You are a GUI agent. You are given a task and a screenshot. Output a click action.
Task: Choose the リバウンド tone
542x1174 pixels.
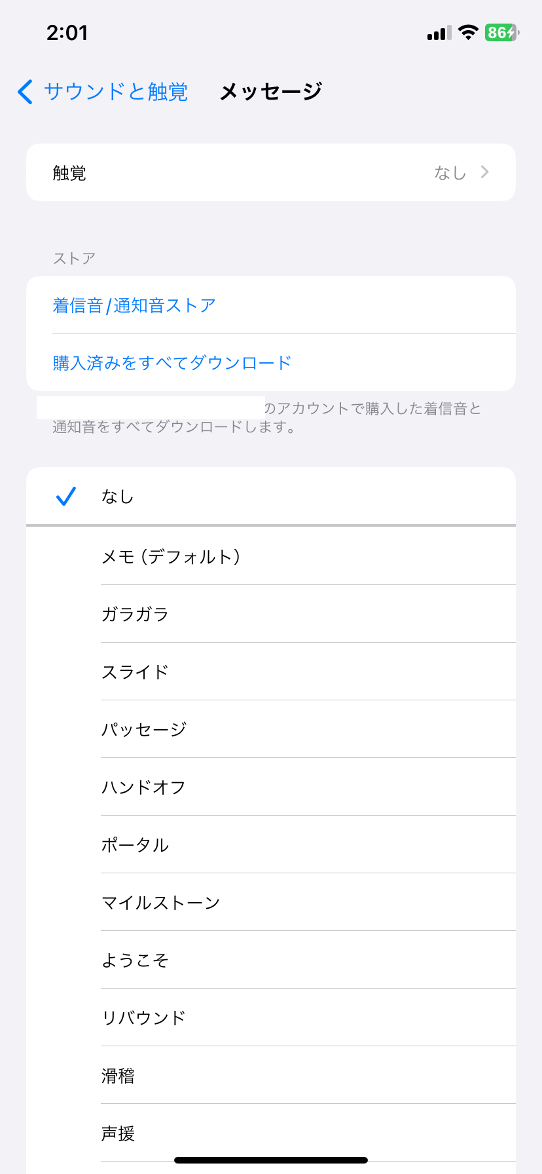click(x=144, y=1018)
